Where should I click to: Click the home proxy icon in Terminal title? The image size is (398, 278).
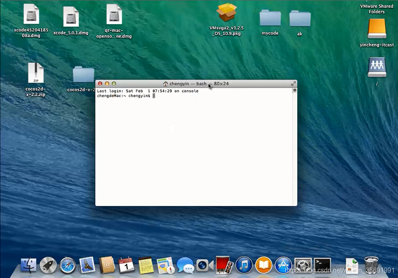165,84
